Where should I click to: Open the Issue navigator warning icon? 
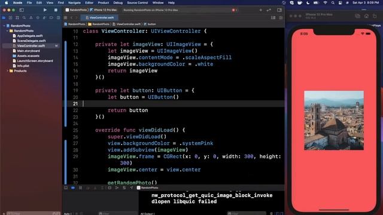31,17
